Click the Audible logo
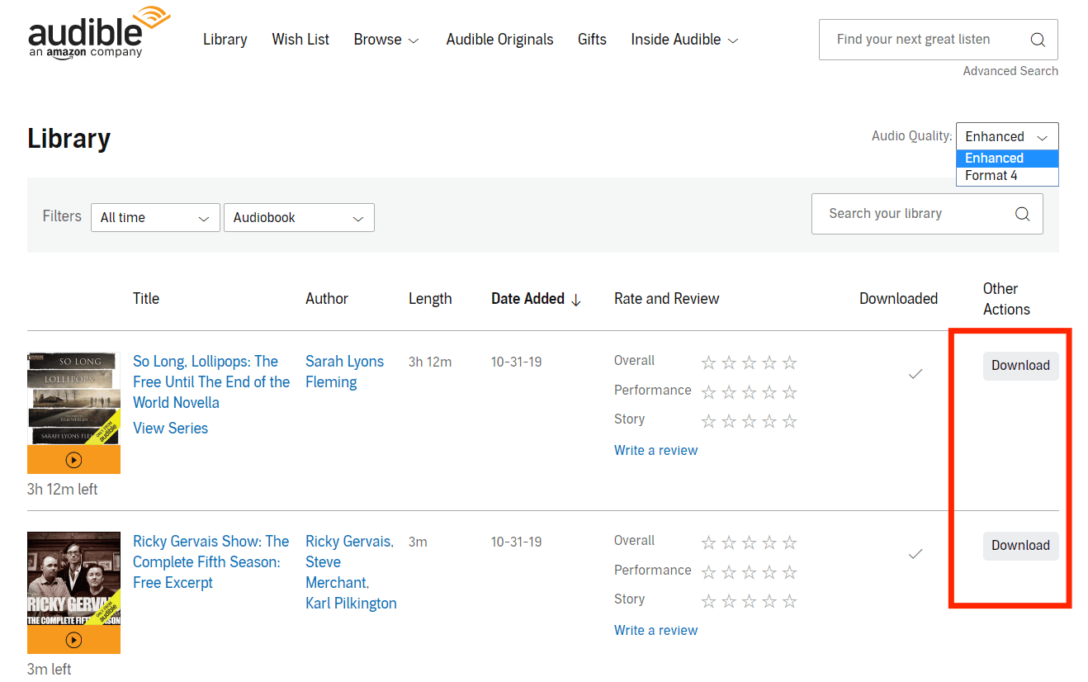 (x=99, y=32)
